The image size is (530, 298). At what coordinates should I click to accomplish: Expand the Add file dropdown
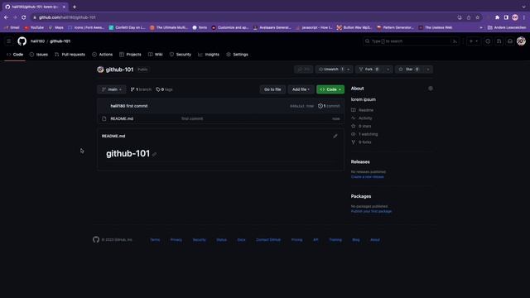pyautogui.click(x=301, y=89)
